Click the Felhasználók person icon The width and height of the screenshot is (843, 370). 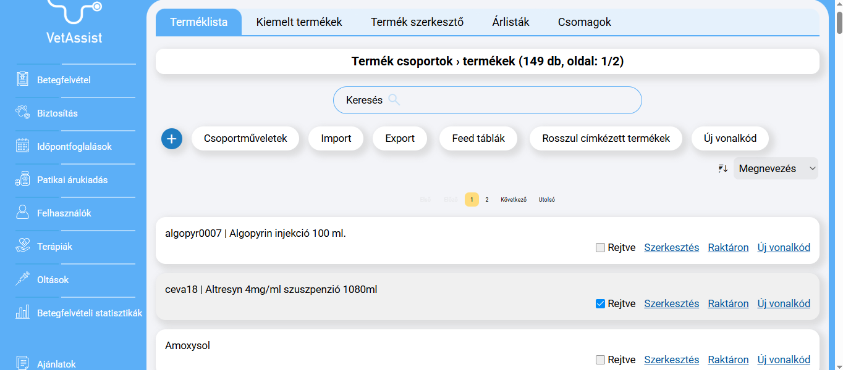23,213
